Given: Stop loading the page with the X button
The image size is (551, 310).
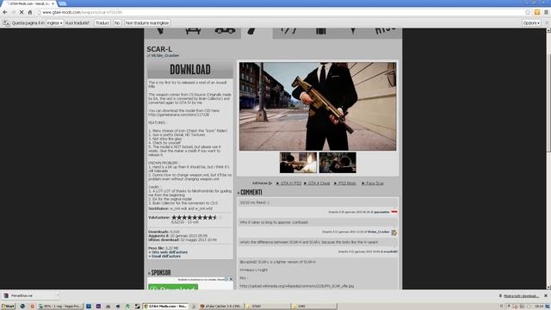Looking at the screenshot, I should coord(22,12).
